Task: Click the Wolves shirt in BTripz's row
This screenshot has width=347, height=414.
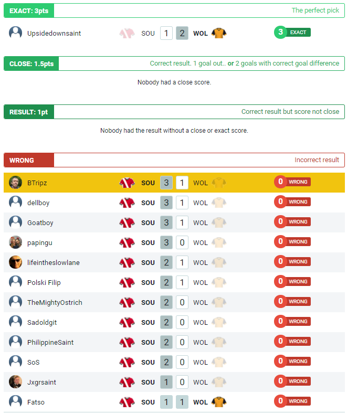Action: 219,183
